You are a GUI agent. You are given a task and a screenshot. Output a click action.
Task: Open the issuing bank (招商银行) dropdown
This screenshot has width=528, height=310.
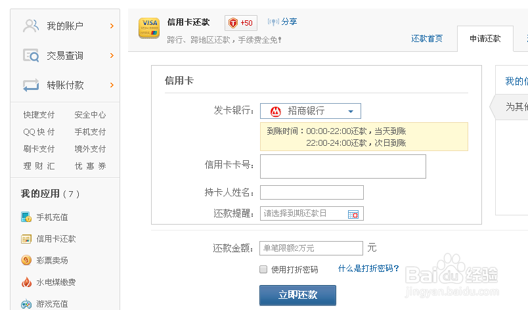(311, 111)
